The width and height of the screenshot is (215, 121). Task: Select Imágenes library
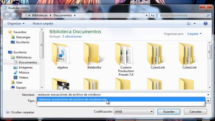tap(26, 67)
